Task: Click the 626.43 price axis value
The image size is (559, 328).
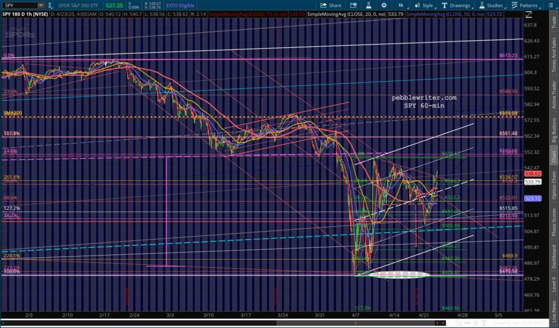Action: tap(532, 41)
